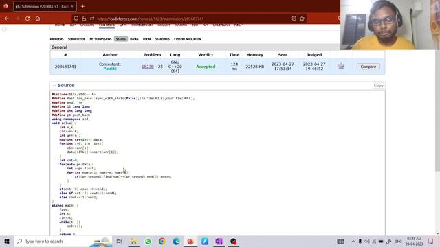The width and height of the screenshot is (440, 247).
Task: Close the Submission #203683741 tab
Action: pyautogui.click(x=72, y=6)
